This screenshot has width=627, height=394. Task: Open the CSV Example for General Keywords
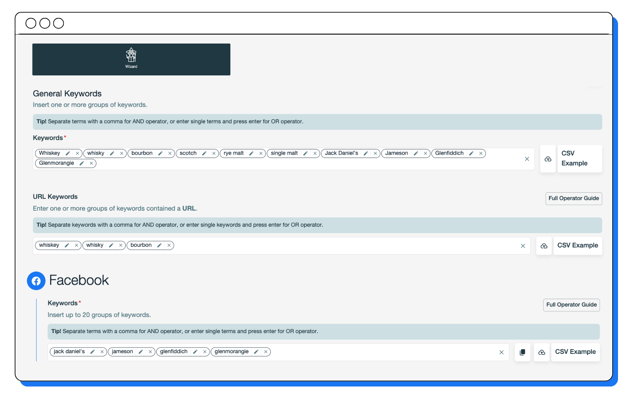579,159
